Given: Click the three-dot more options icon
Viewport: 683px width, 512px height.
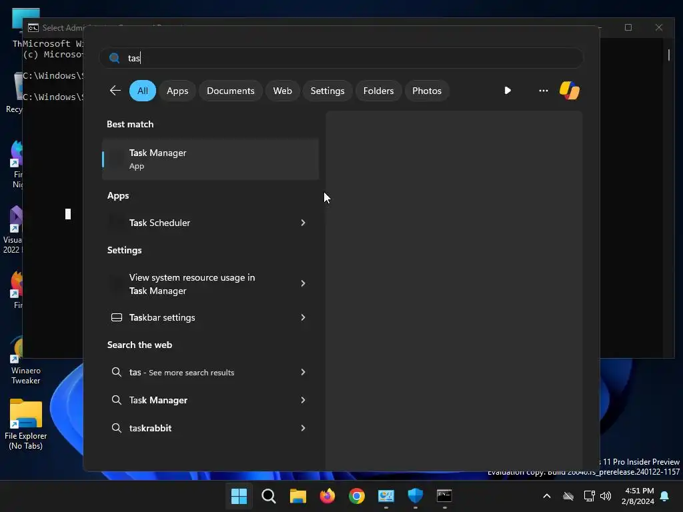Looking at the screenshot, I should tap(543, 91).
